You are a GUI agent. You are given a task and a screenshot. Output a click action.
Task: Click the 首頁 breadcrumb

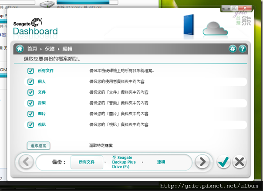click(32, 49)
